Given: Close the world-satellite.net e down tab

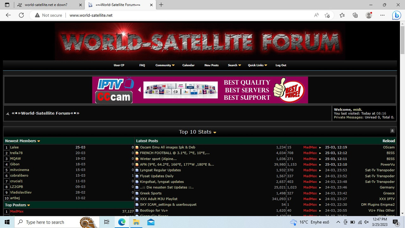Looking at the screenshot, I should click(80, 5).
